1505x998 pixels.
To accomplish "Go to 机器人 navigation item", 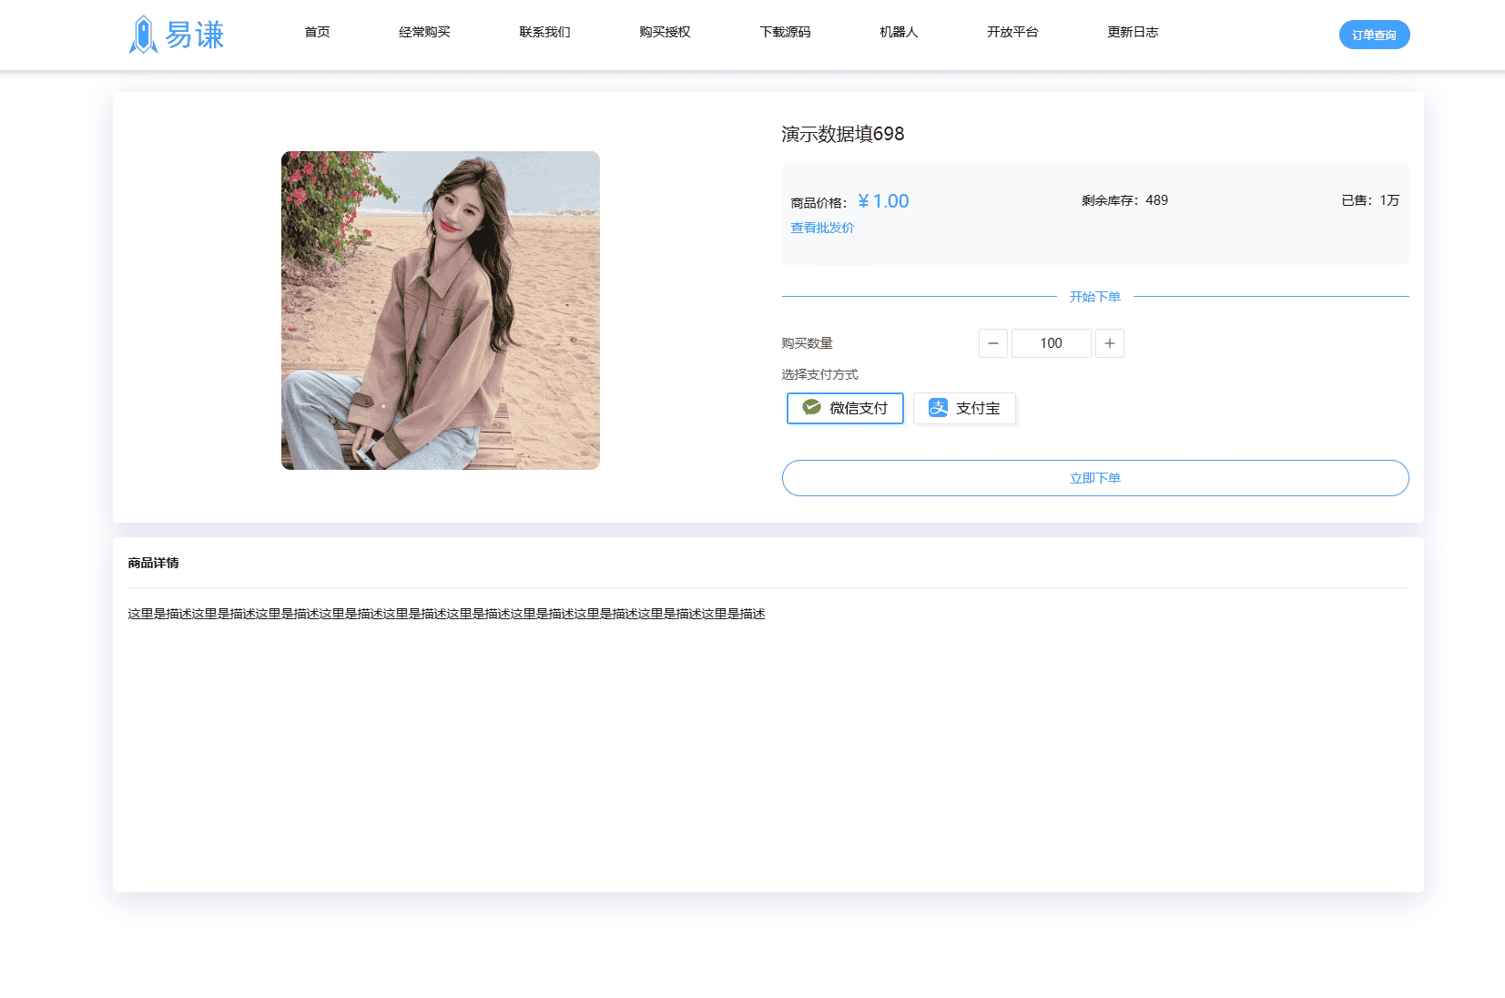I will (x=899, y=32).
